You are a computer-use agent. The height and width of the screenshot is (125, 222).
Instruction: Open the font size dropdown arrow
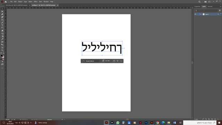click(x=111, y=61)
